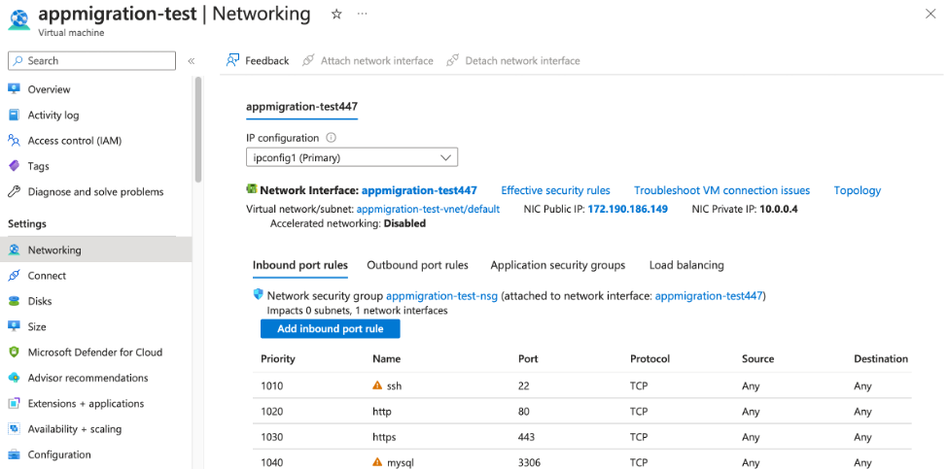Click the Protocol column header
Screen dimensions: 947x469
(649, 358)
